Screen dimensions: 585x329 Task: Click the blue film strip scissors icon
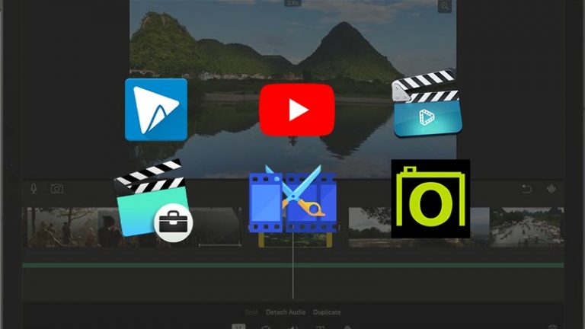(x=292, y=200)
